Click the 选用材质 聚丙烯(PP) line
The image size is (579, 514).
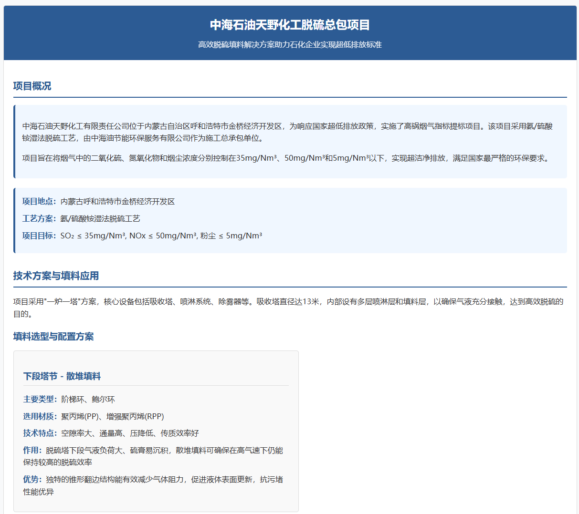coord(94,416)
